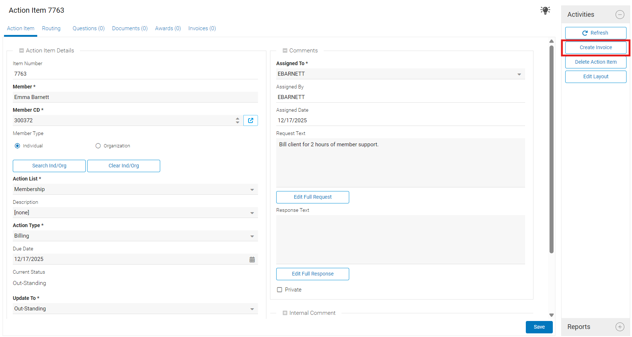Click Delete Action Item
The image size is (632, 337).
(596, 62)
